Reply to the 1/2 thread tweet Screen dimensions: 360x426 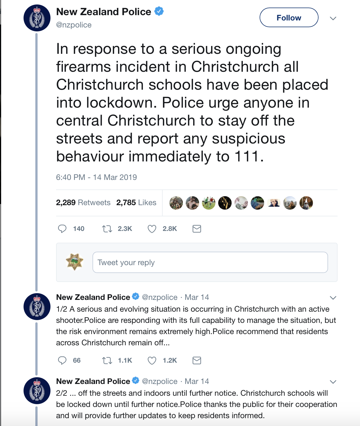[62, 360]
